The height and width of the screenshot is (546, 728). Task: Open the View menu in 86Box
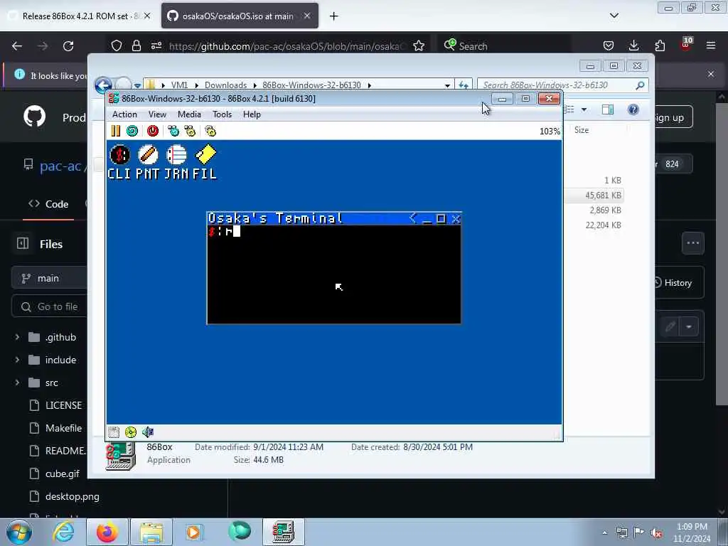(x=157, y=114)
